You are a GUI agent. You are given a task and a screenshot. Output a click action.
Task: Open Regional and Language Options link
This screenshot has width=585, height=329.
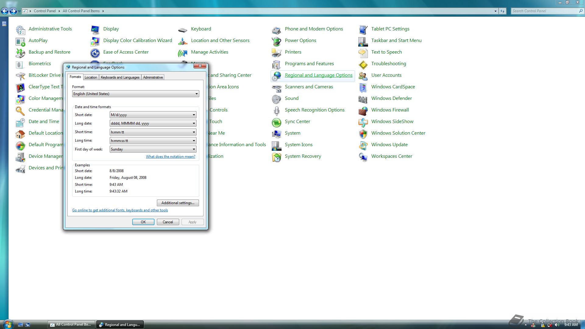[318, 75]
